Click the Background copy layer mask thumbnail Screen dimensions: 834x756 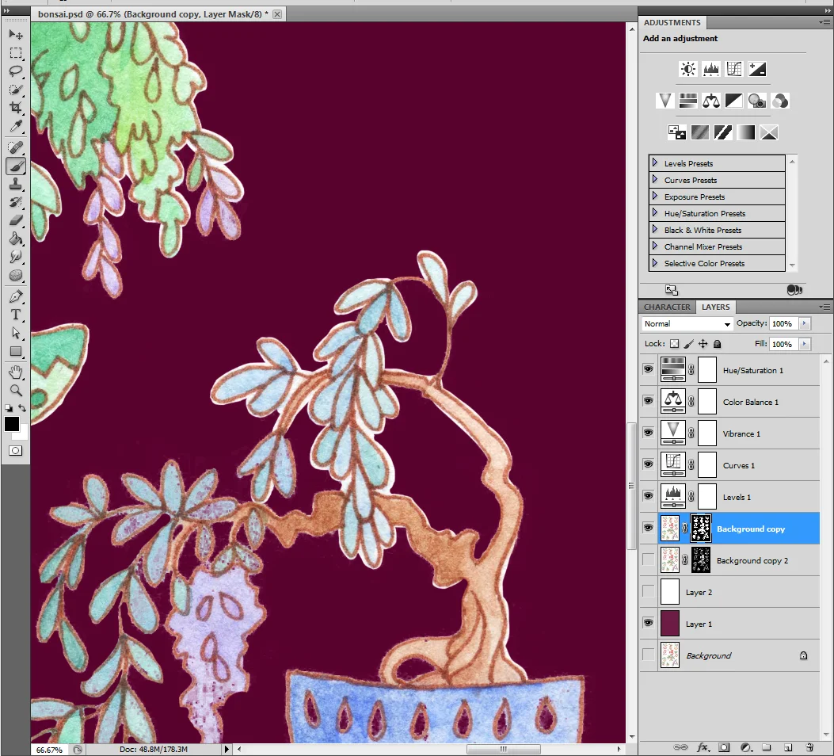pyautogui.click(x=700, y=529)
